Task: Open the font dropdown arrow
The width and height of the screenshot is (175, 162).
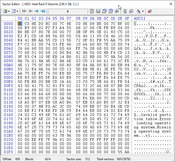Action: point(143,11)
